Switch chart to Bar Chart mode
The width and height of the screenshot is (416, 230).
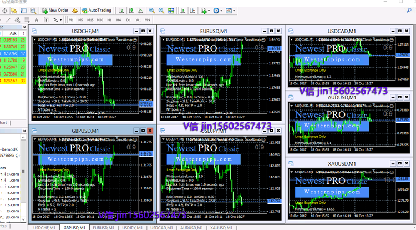point(121,11)
